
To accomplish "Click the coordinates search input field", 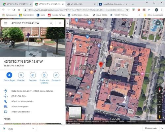I will (29, 23).
